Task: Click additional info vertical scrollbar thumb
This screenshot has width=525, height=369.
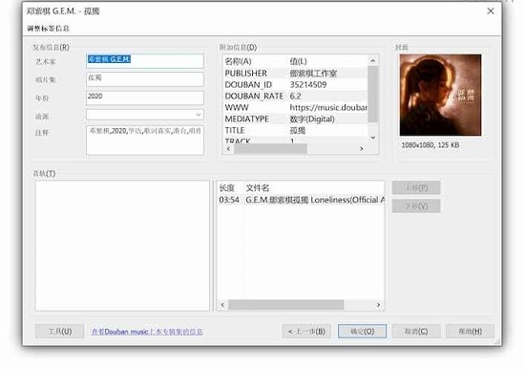Action: 373,94
